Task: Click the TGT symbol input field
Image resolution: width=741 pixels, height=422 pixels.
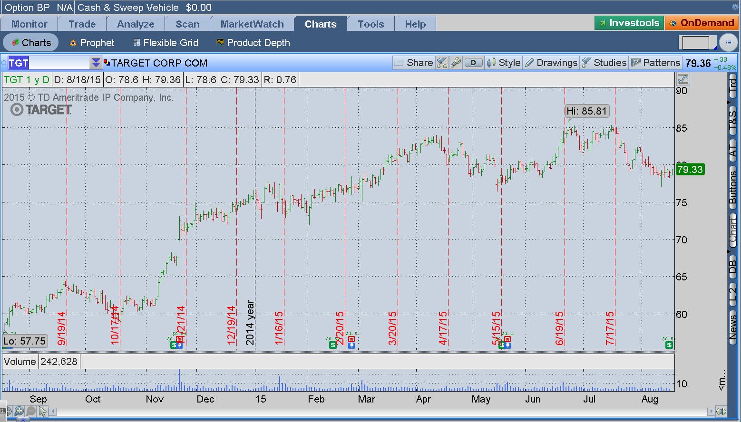Action: pyautogui.click(x=49, y=63)
